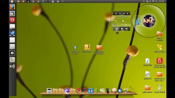Click the sound indicator in top panel
Viewport: 175px width, 98px height.
pos(156,1)
